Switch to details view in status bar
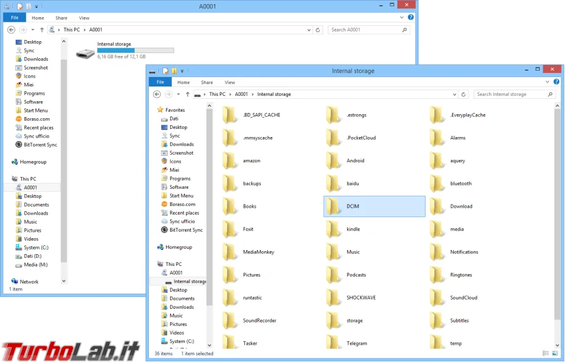 tap(546, 354)
